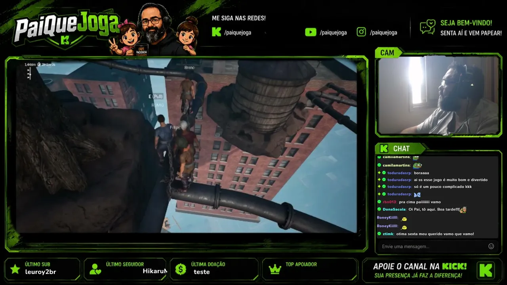Click the last follower name "HikaruM"
Image resolution: width=507 pixels, height=285 pixels.
(155, 271)
